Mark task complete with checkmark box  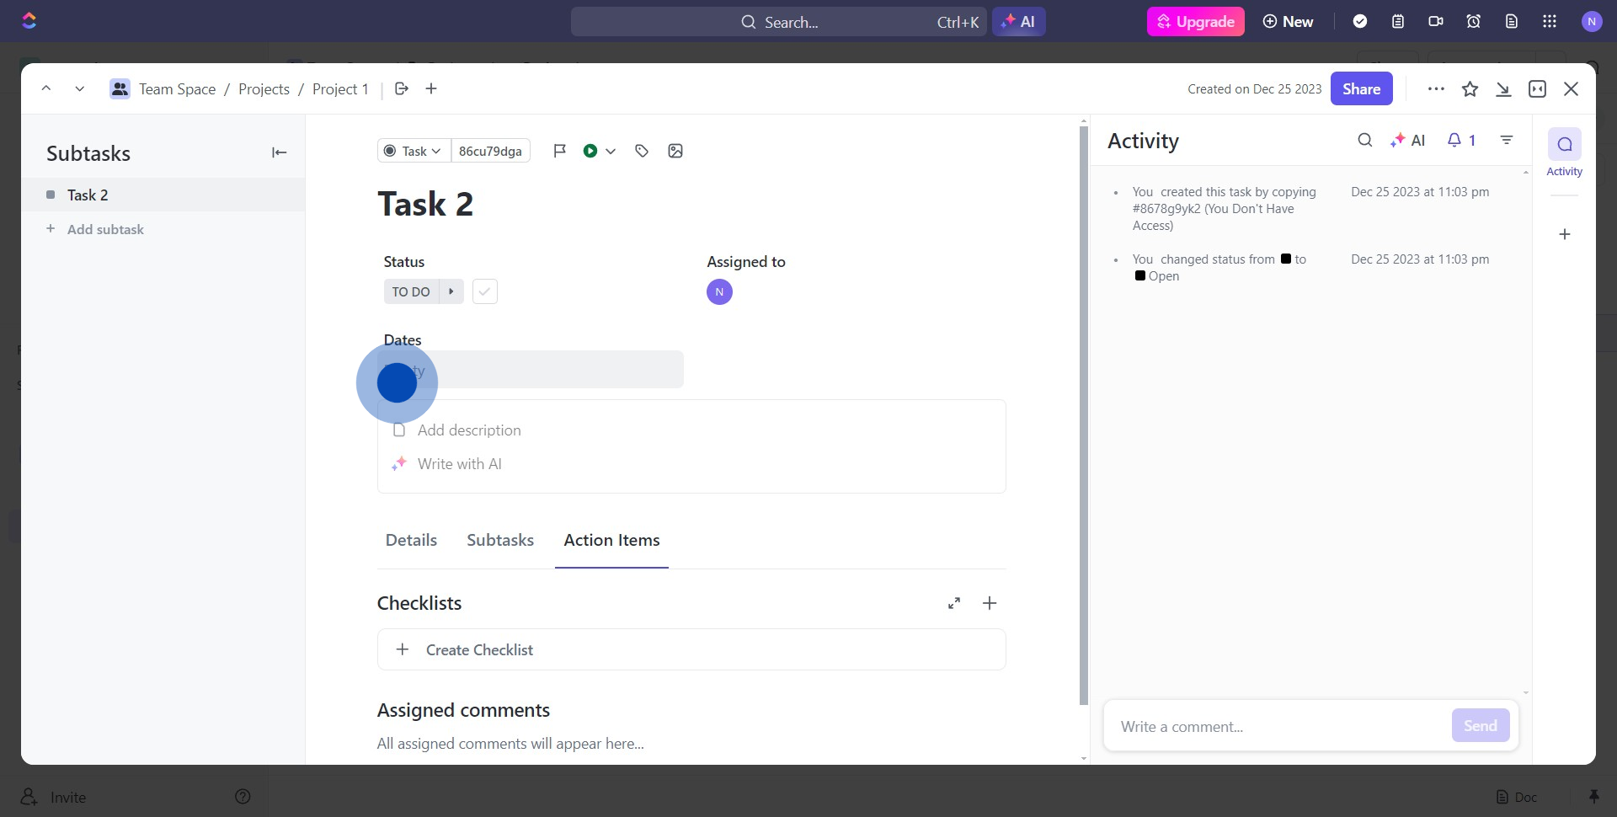[485, 291]
